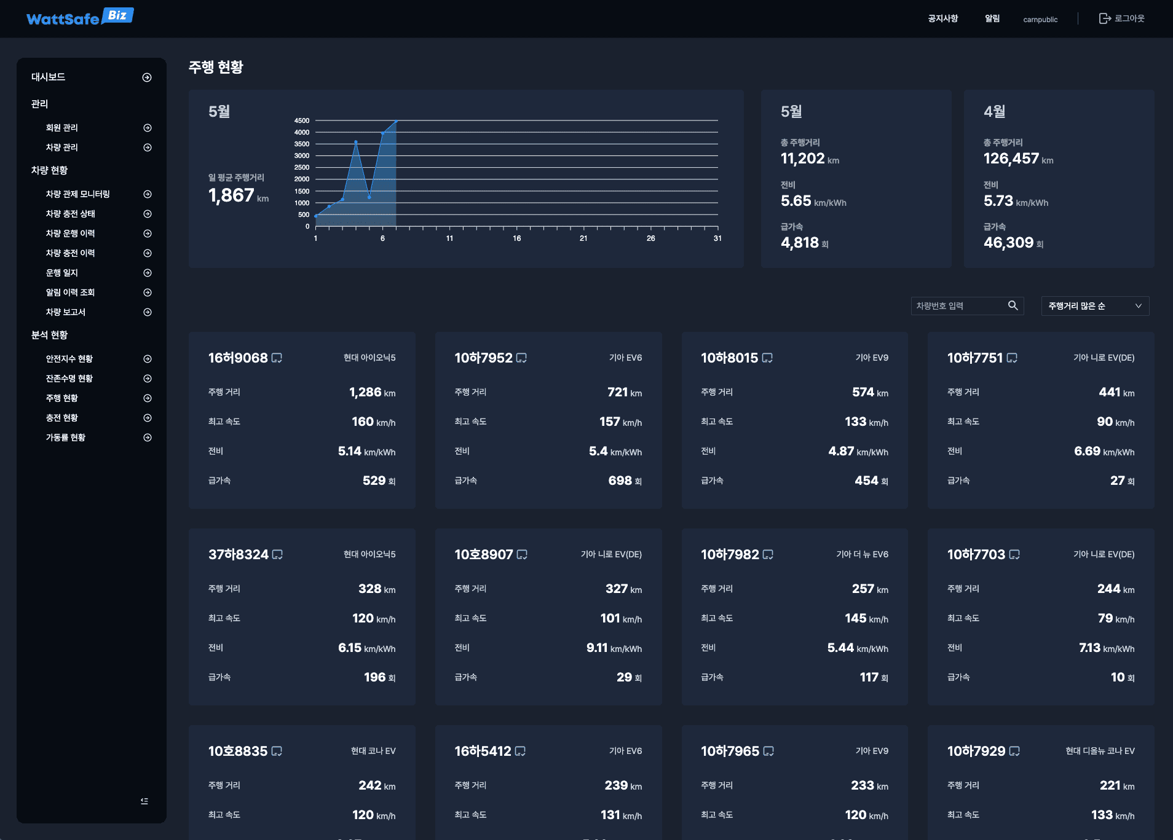Go to 주행 현황 sidebar item

62,398
